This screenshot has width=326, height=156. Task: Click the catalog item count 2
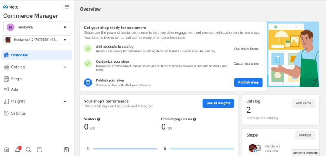coord(249,110)
